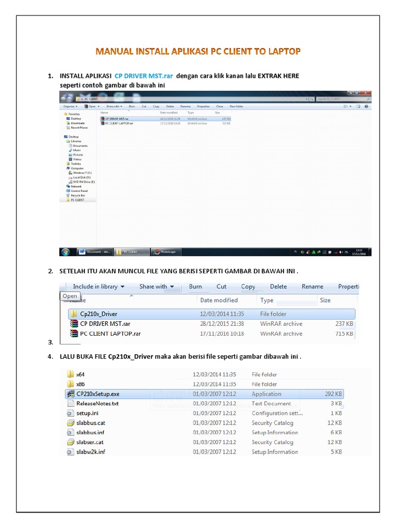Click the slabser.cat catalog icon

(x=70, y=442)
